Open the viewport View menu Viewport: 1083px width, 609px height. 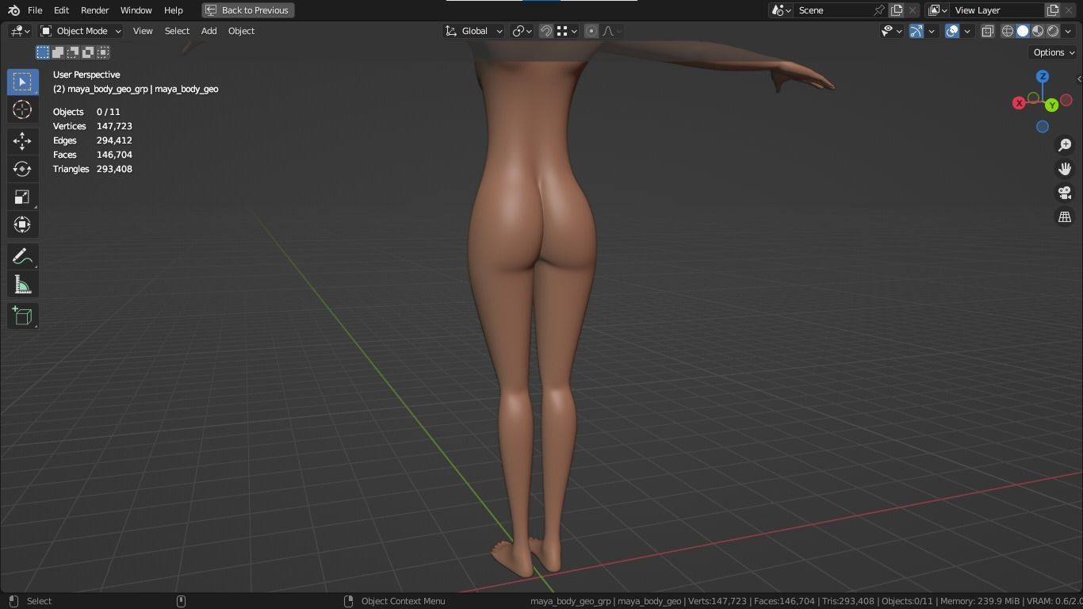143,31
